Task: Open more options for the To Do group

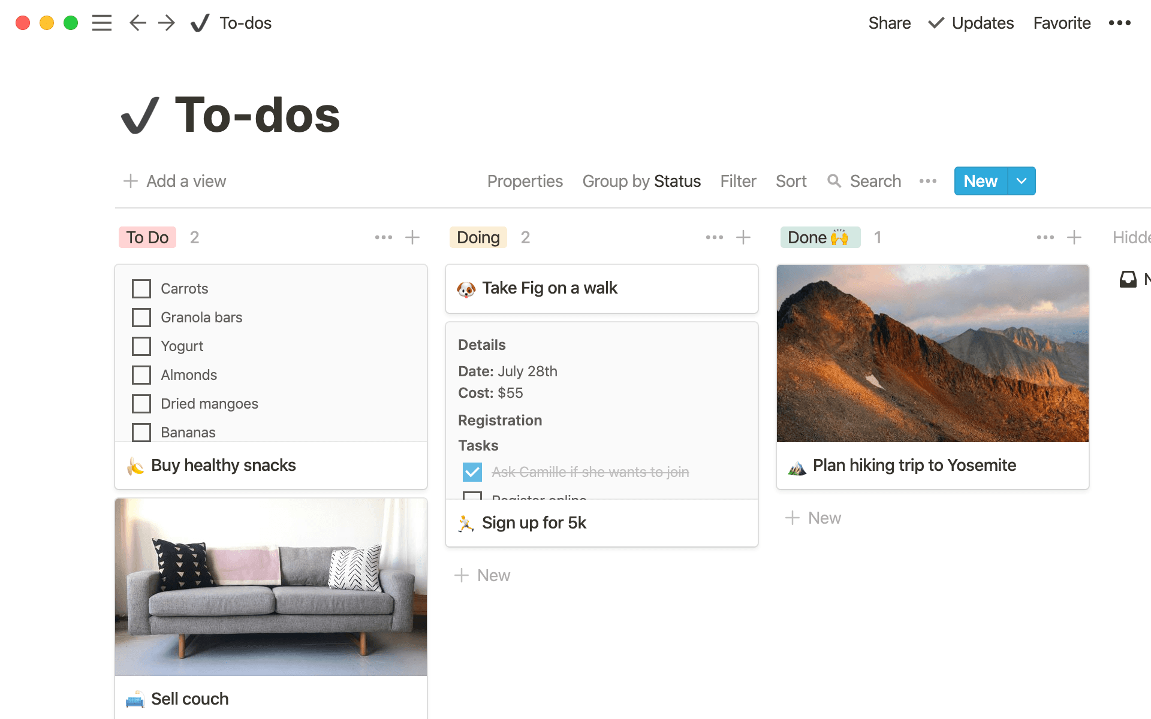Action: [x=383, y=237]
